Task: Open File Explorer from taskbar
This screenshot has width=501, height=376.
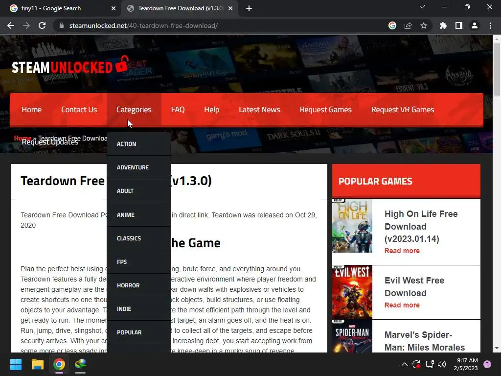Action: [37, 364]
